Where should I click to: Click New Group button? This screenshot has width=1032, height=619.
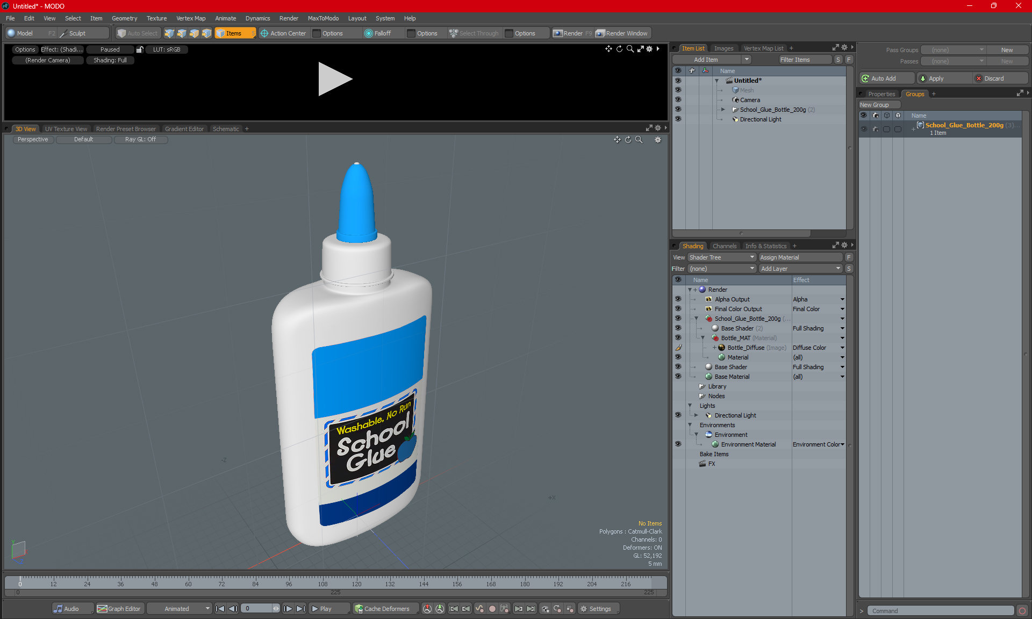(x=879, y=105)
